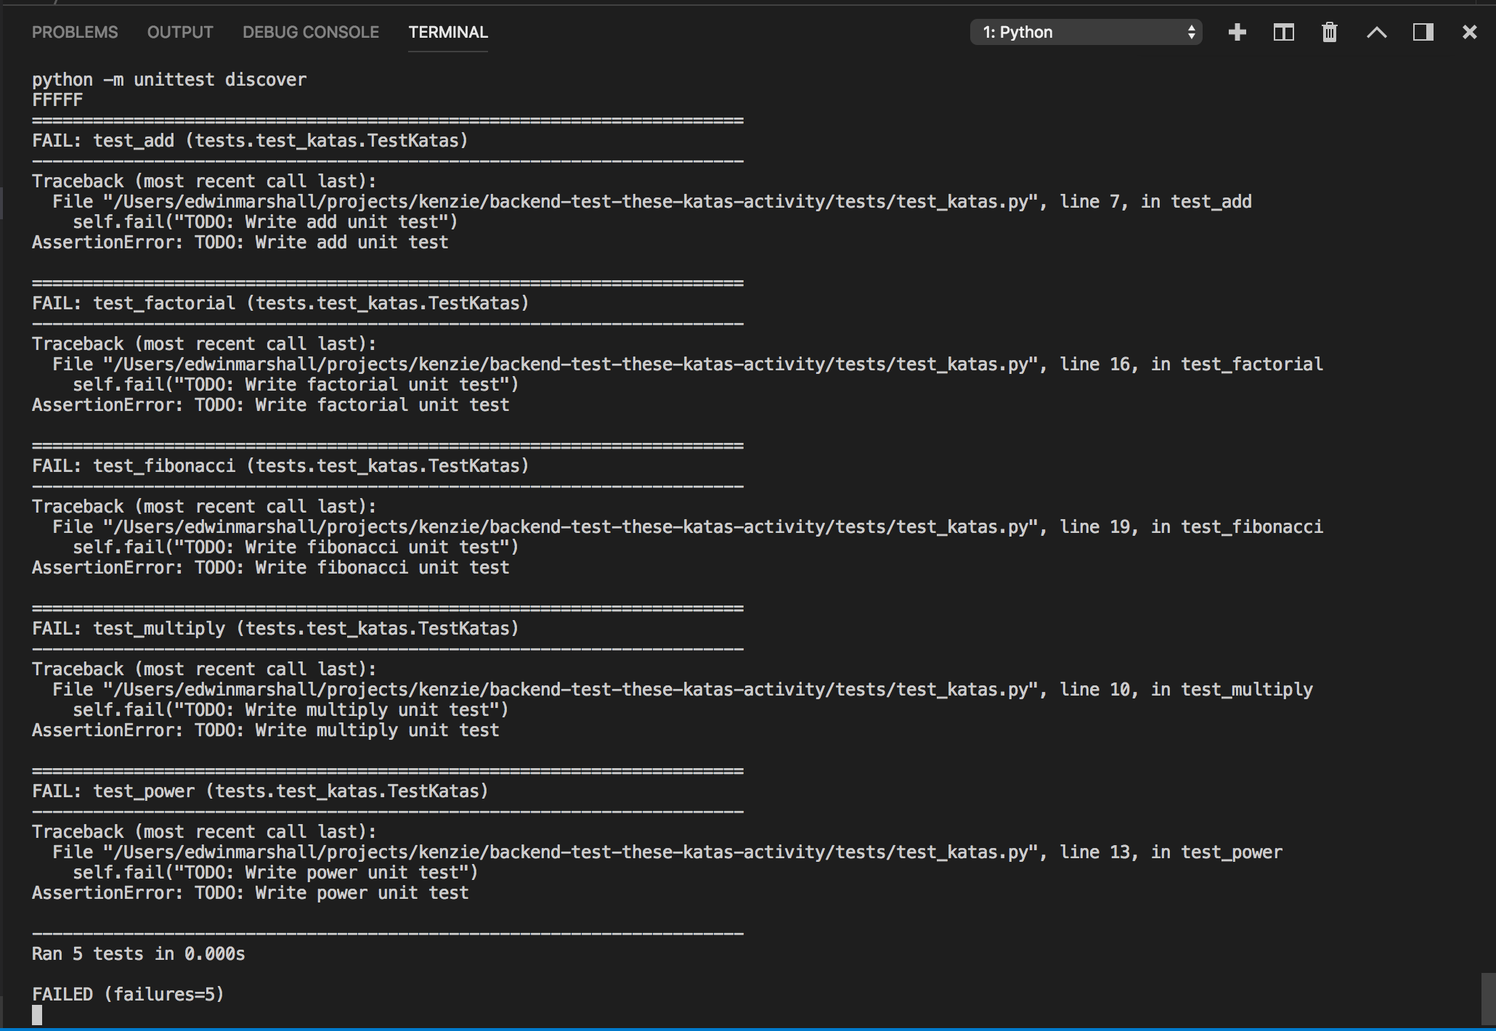Move panel to the right side

[x=1423, y=32]
